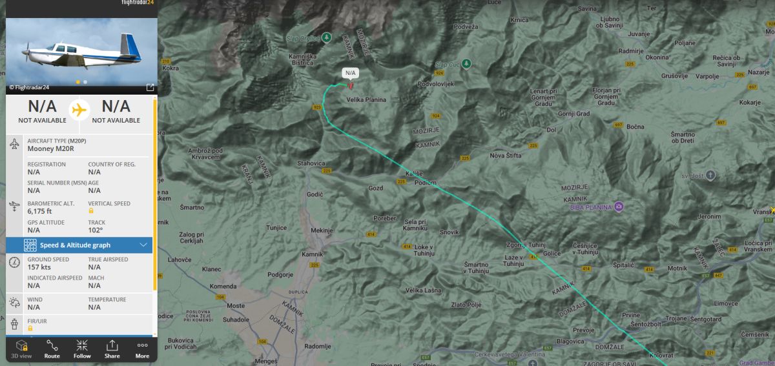Show the flight Route
Viewport: 775px width, 366px height.
[x=52, y=349]
